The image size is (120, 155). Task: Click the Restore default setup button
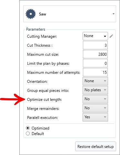pos(95,146)
